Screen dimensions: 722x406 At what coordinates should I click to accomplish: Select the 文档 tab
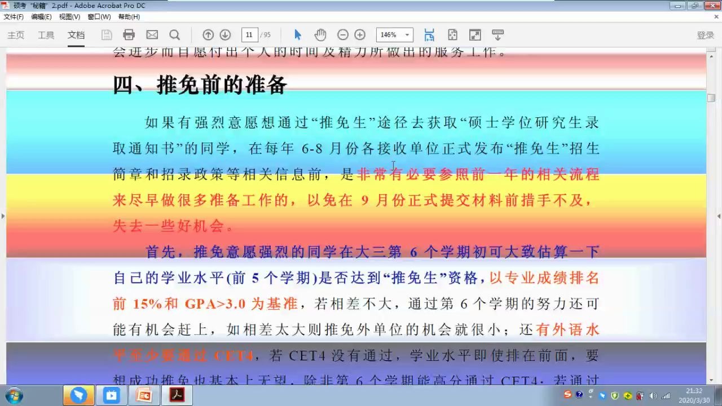76,35
